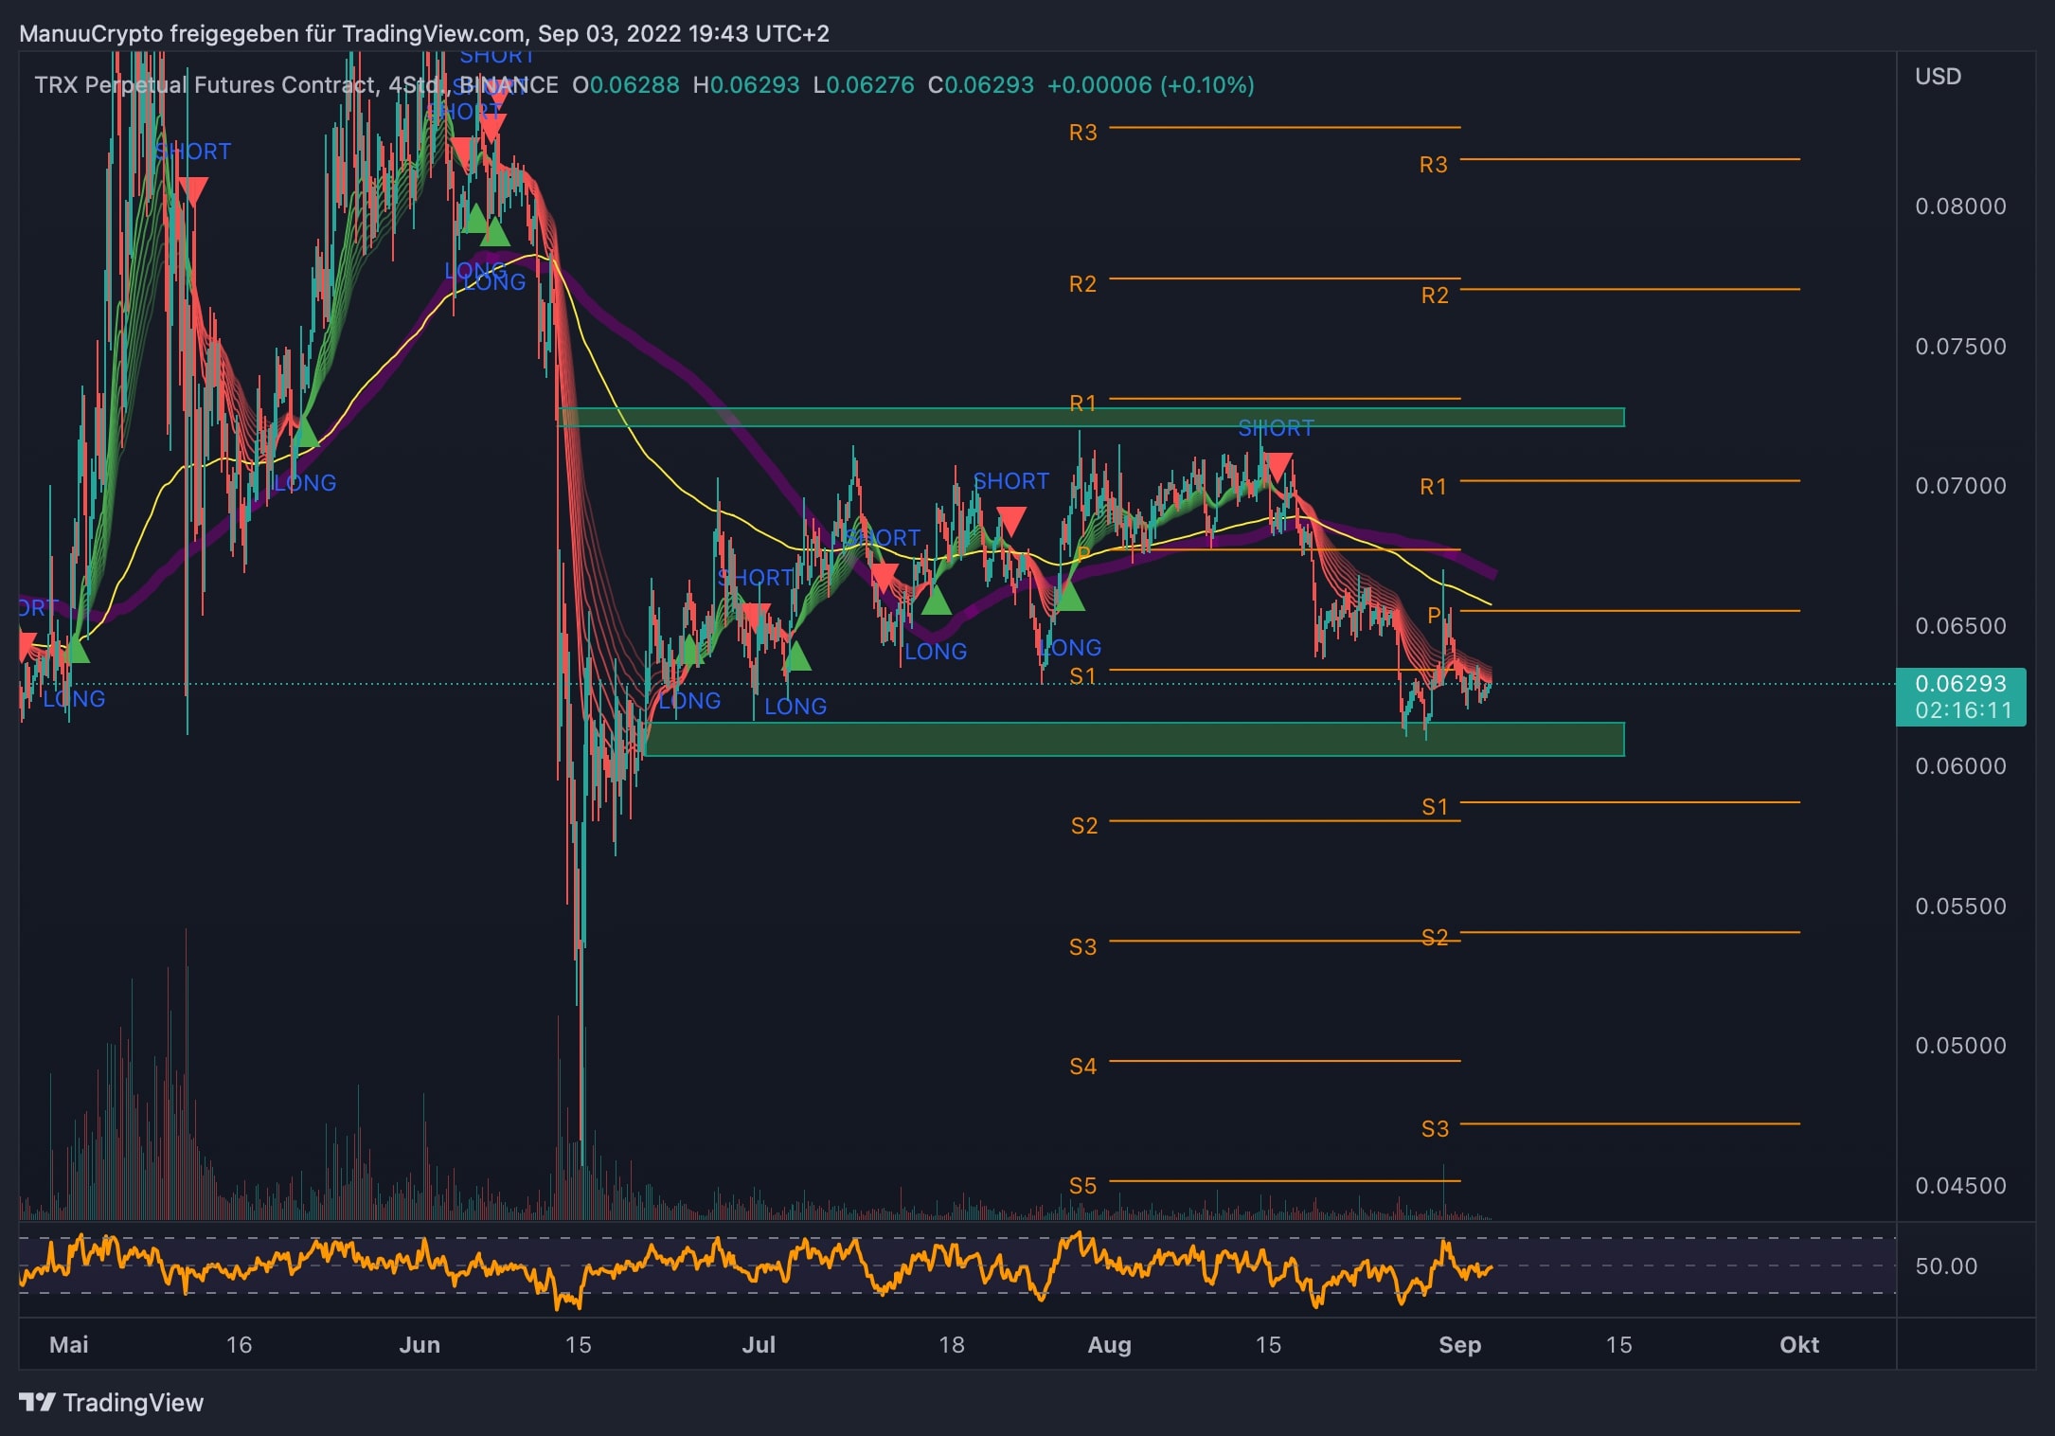
Task: Click the +0.00006 (+0.10%) change value
Action: [1151, 84]
